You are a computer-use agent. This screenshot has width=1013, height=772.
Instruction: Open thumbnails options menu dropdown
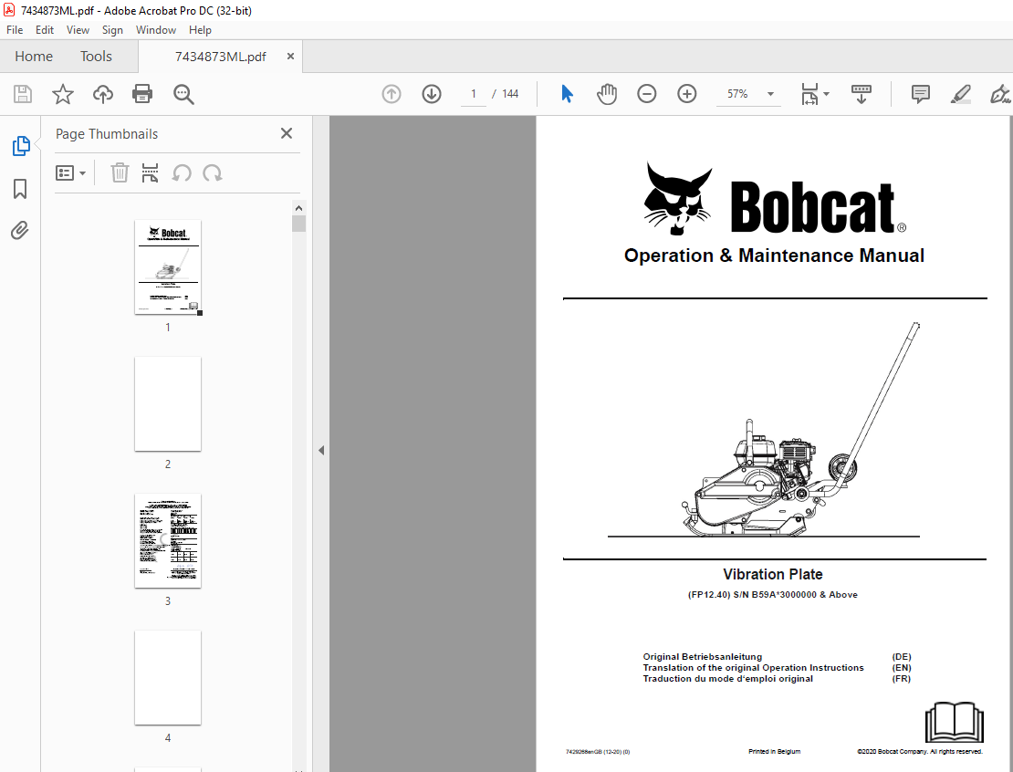click(x=70, y=173)
